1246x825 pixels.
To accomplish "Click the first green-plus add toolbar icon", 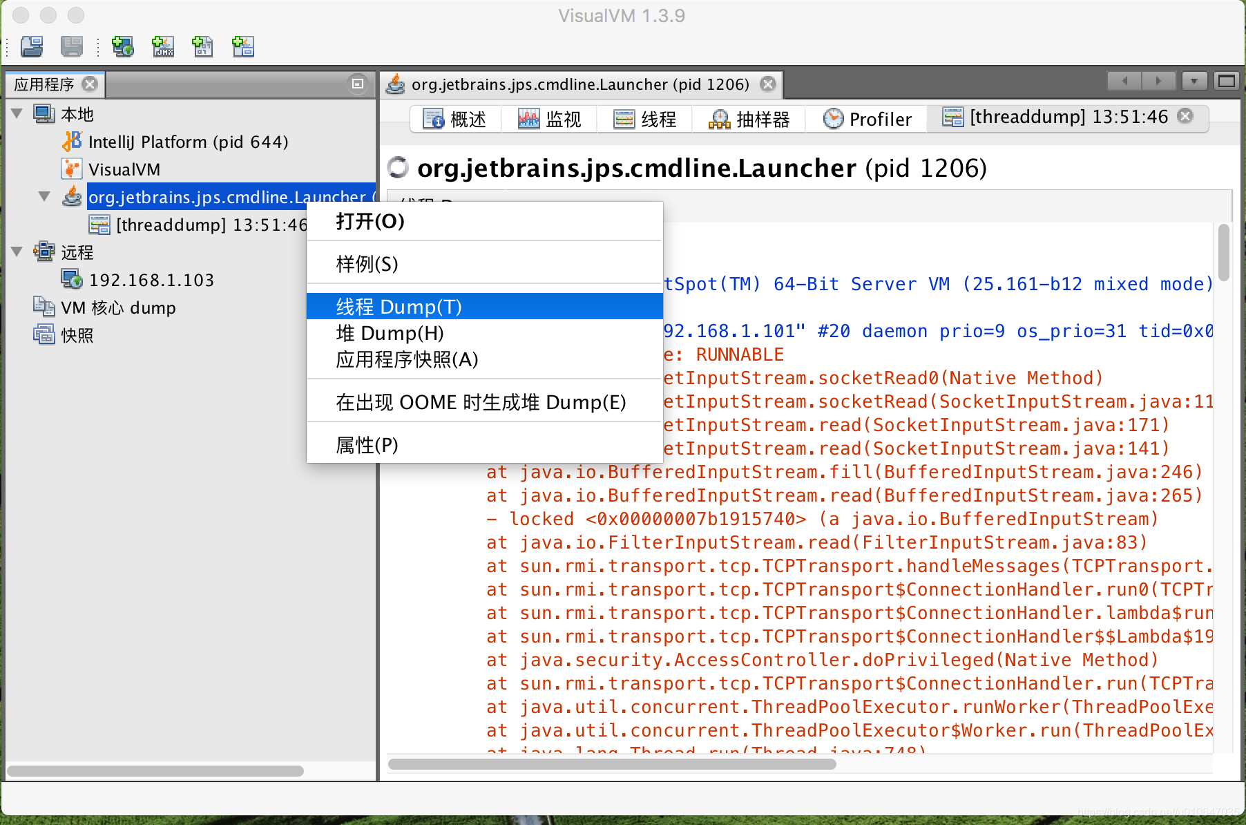I will [123, 46].
